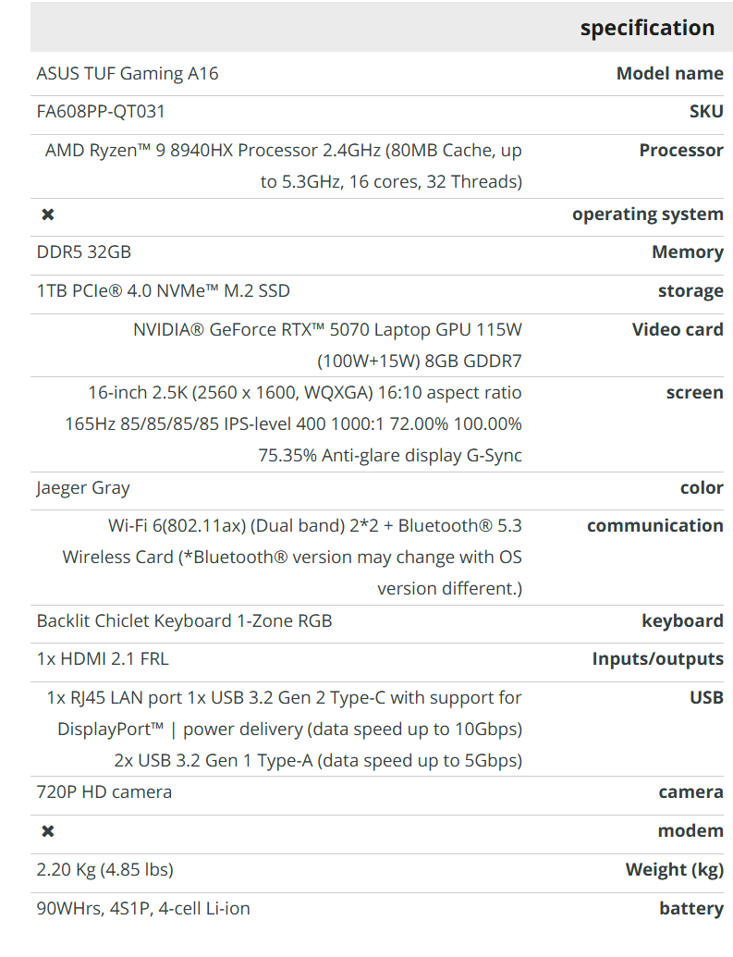Click the X mark in modem row
Screen dimensions: 733x957
click(x=48, y=831)
